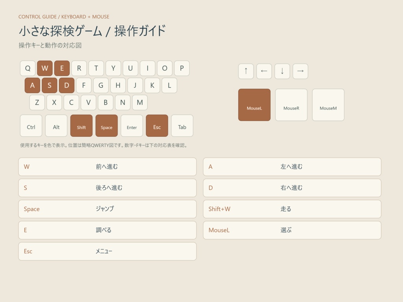This screenshot has height=302, width=403.
Task: Click the highlighted E key
Action: pos(62,68)
